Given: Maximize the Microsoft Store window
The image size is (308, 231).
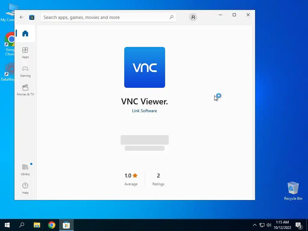Looking at the screenshot, I should tap(234, 15).
